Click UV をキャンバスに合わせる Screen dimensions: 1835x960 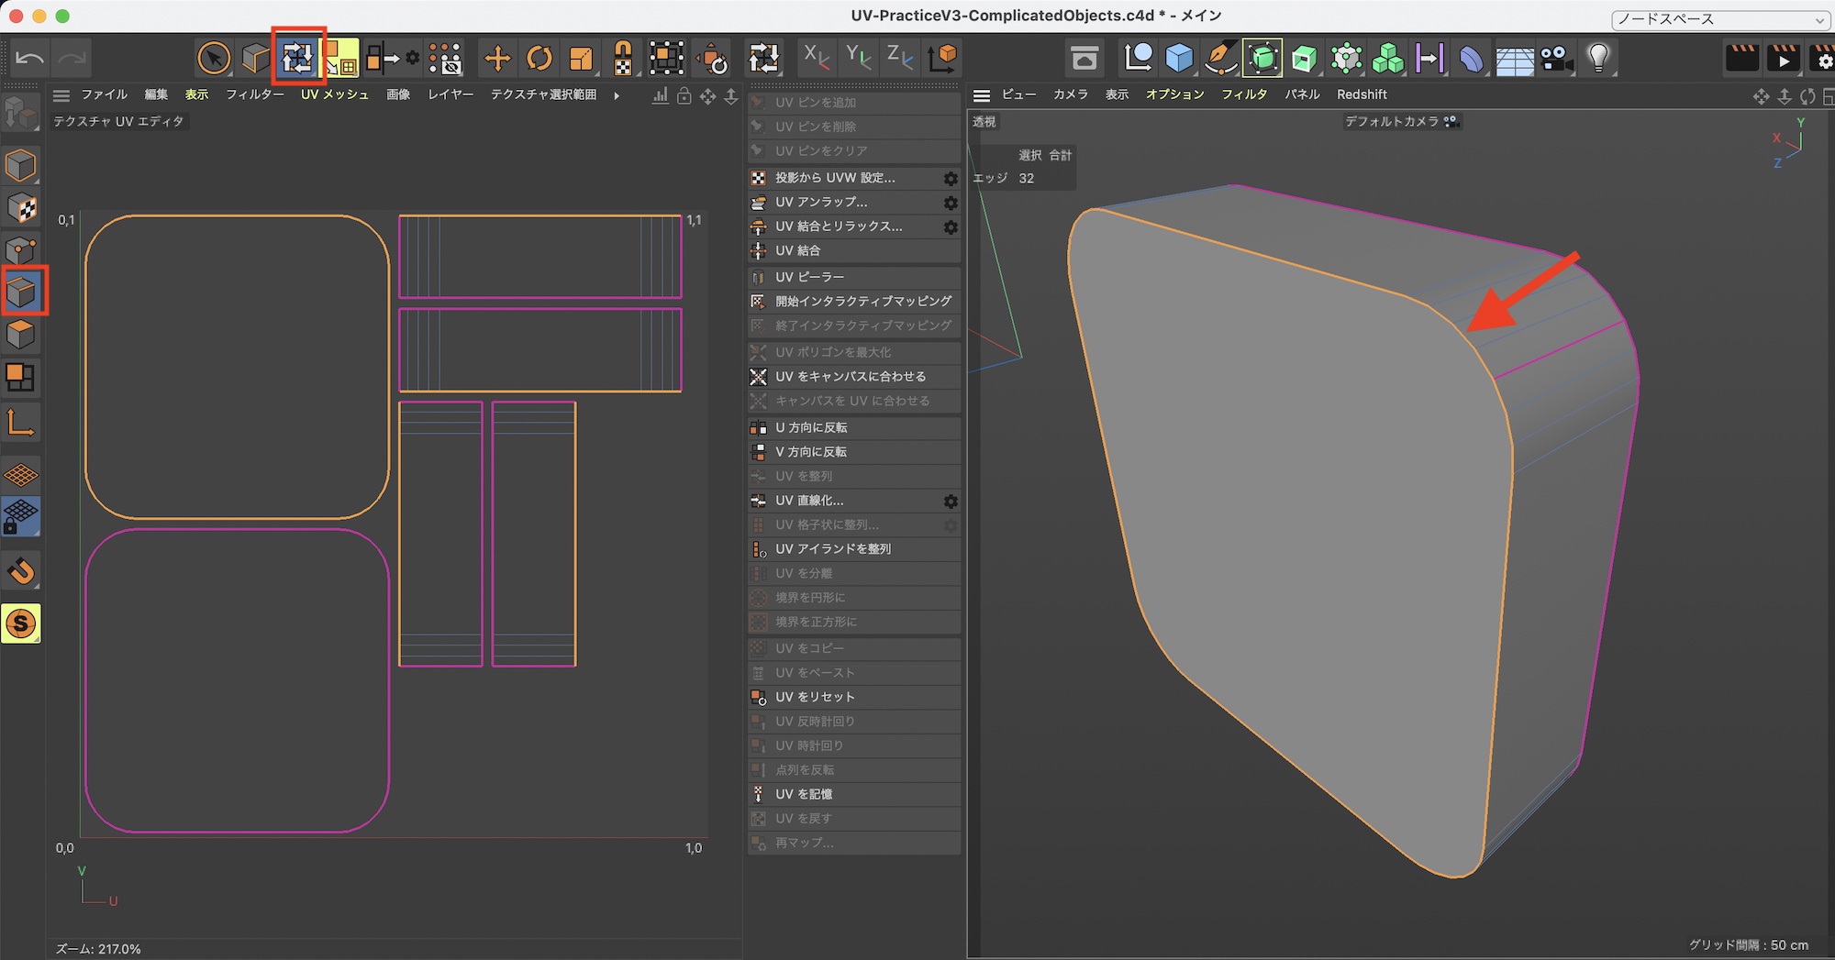click(850, 377)
